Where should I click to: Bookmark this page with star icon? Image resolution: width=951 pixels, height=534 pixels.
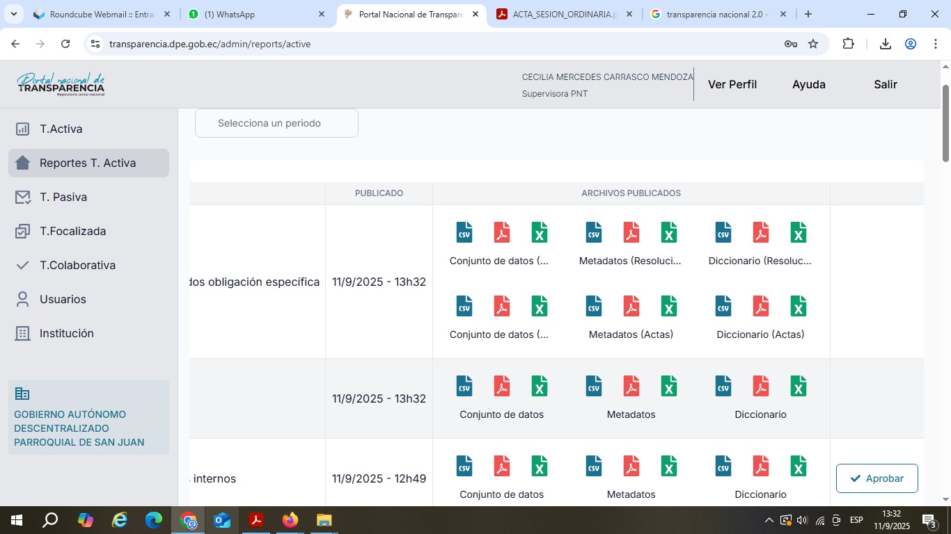click(813, 44)
